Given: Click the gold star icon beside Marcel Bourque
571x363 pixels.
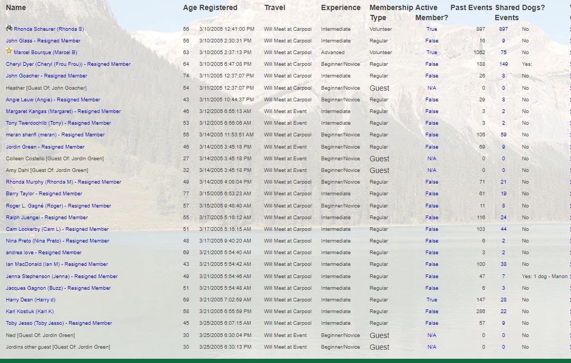Looking at the screenshot, I should click(x=9, y=51).
